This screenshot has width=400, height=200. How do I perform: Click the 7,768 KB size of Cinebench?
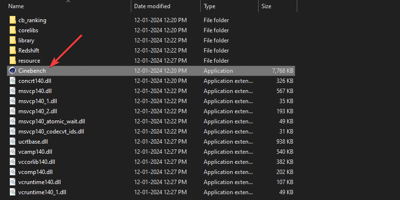[x=283, y=70]
